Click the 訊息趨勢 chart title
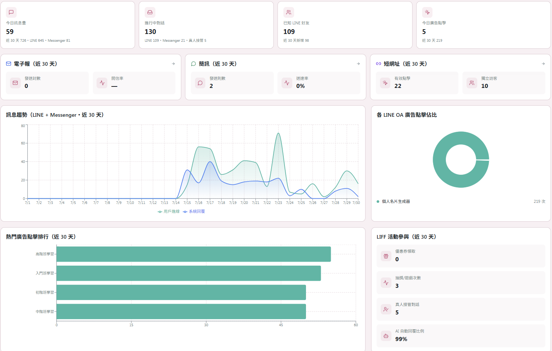 pyautogui.click(x=55, y=115)
